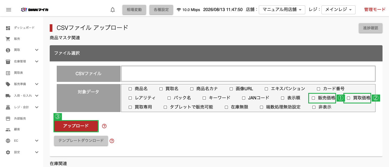
Task: Click the CSVファイル input field
Action: 248,74
